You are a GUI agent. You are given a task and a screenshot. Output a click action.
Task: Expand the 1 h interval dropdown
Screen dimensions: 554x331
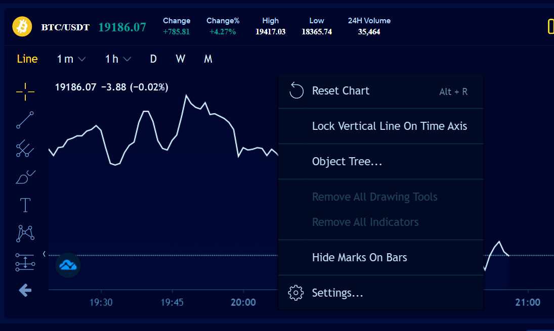pos(118,59)
